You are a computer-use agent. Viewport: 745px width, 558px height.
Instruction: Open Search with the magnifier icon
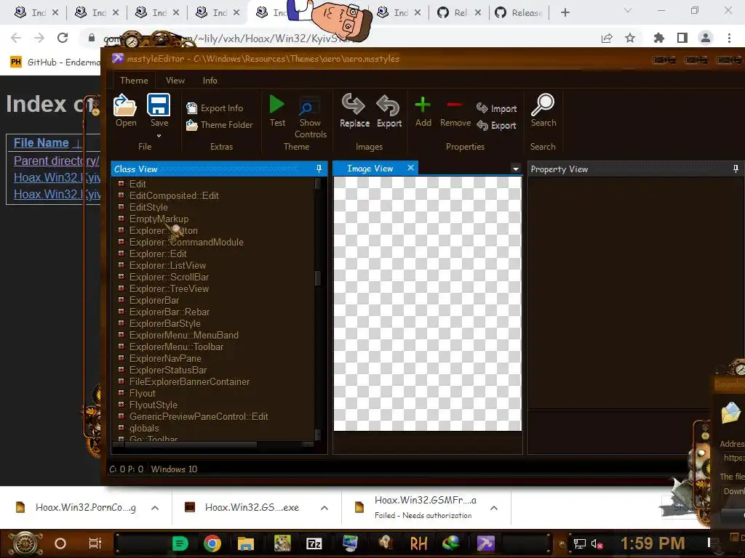pos(543,105)
